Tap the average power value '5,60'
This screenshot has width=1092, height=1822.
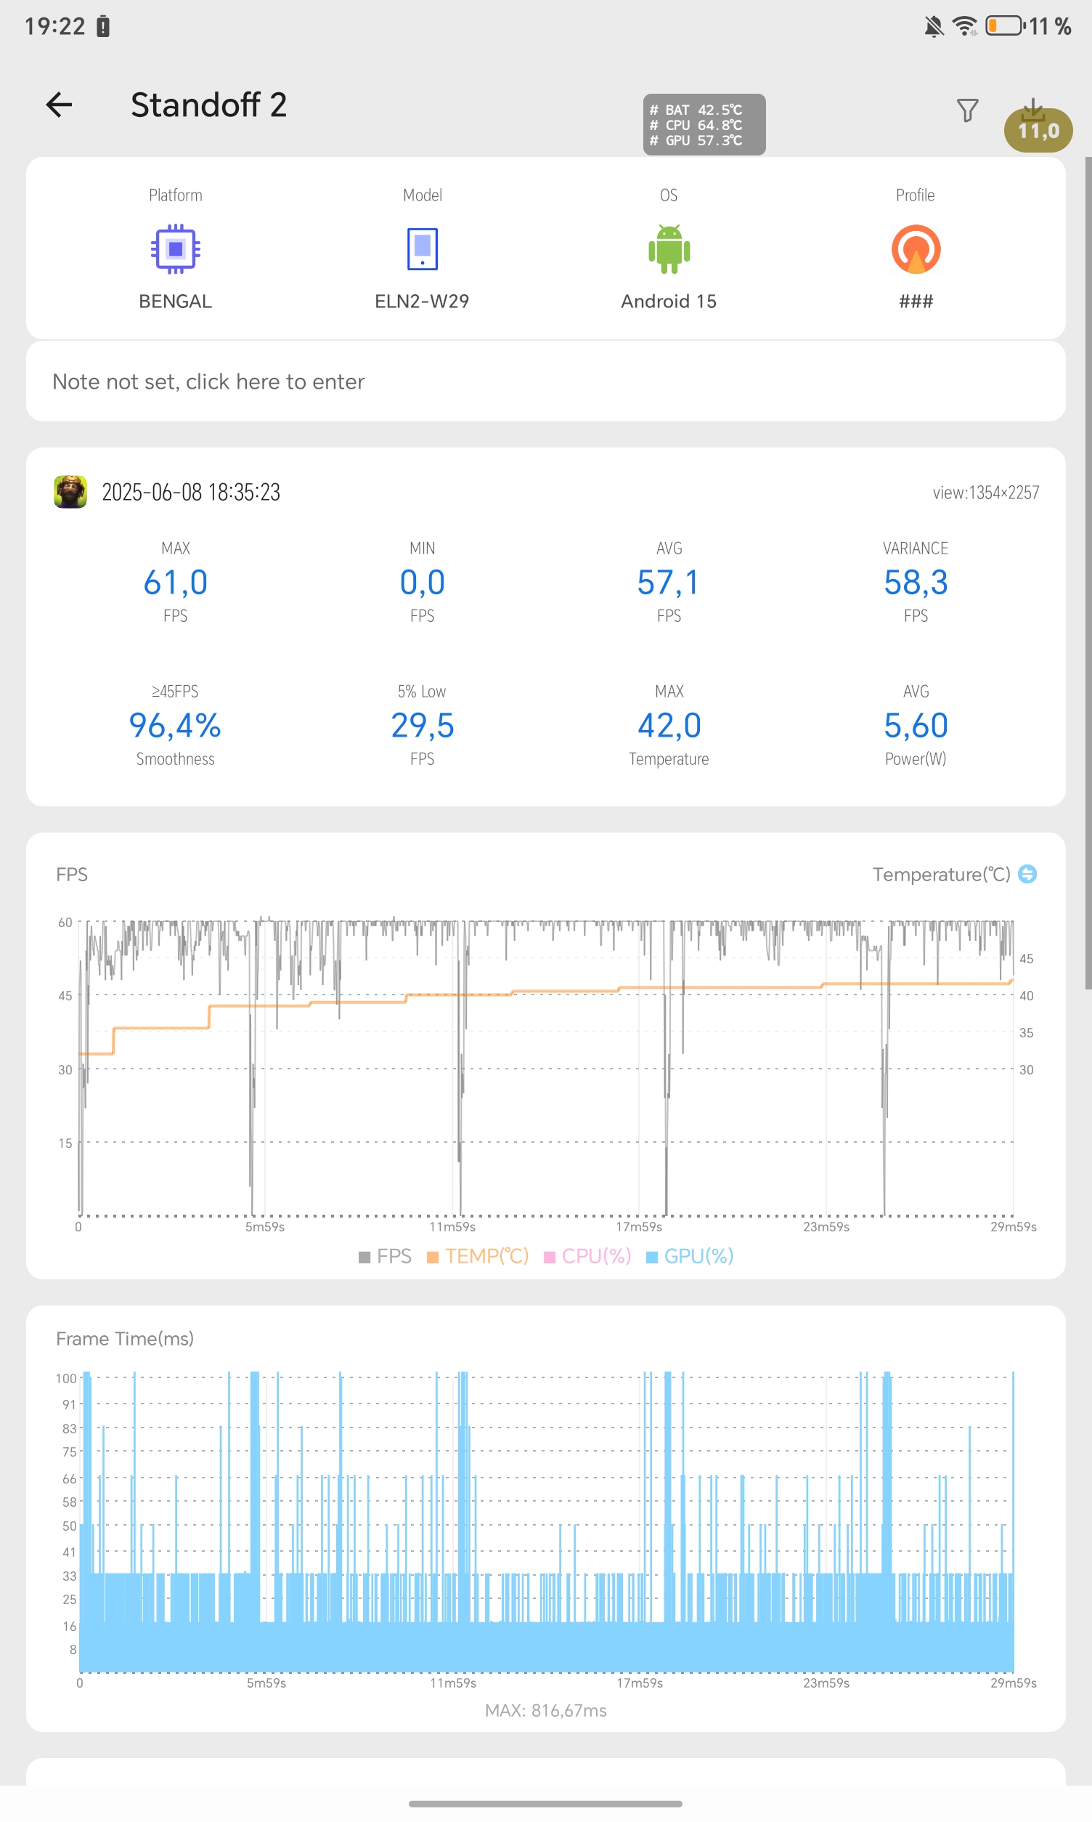click(x=916, y=725)
